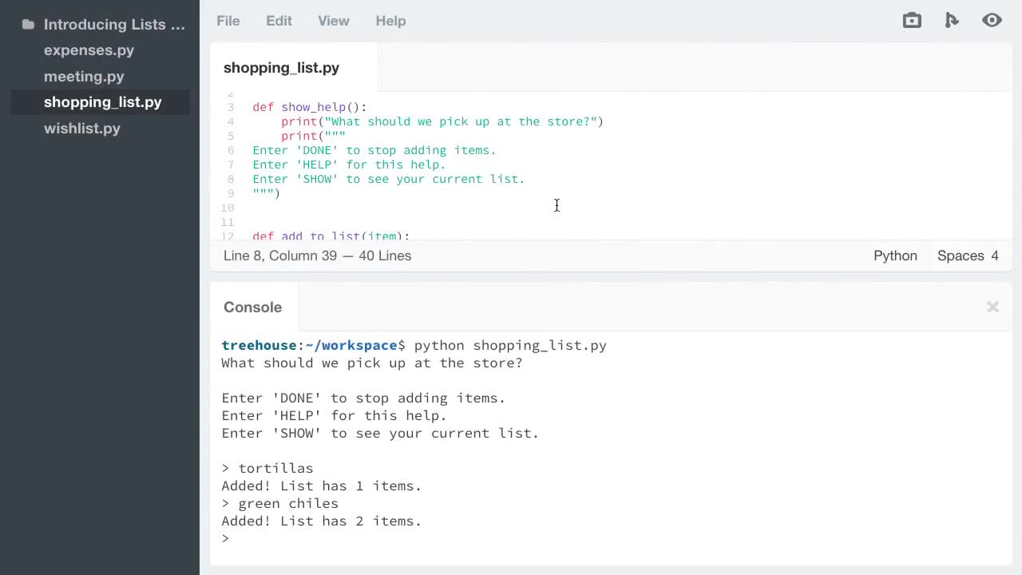Open the Edit menu
This screenshot has width=1022, height=575.
click(279, 21)
